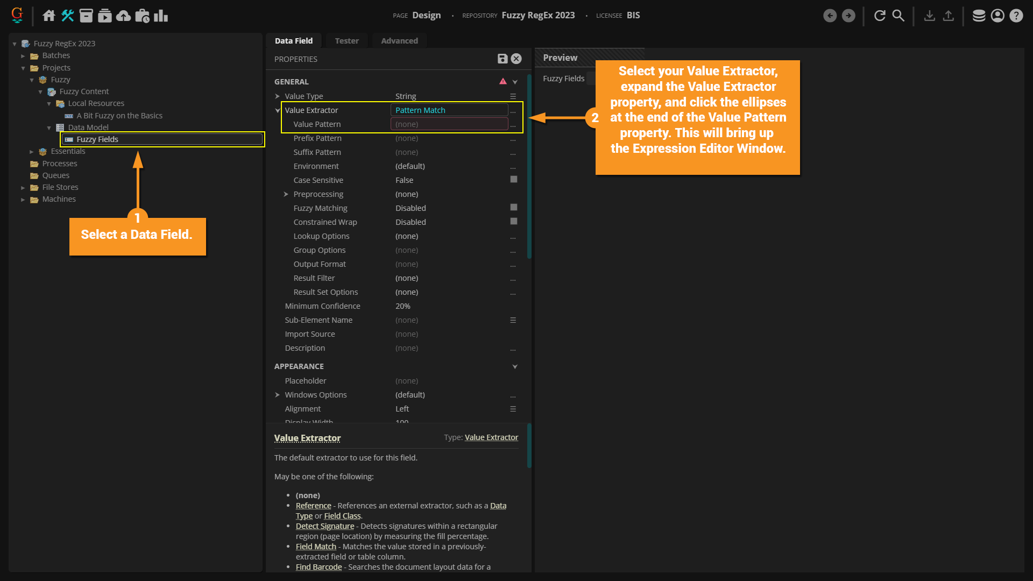Save properties with the floppy disk icon
The width and height of the screenshot is (1033, 581).
click(503, 59)
